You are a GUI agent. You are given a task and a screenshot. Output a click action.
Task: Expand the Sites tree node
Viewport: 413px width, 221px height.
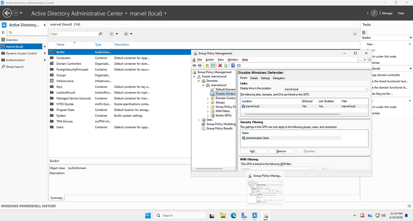coord(199,120)
